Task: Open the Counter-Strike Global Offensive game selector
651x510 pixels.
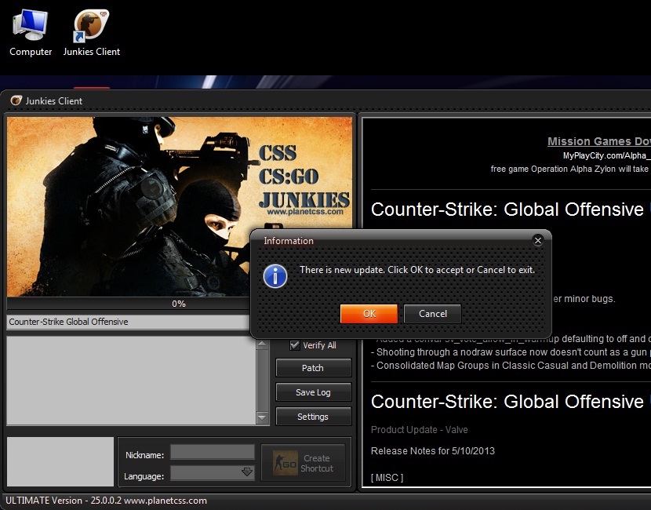Action: tap(128, 322)
